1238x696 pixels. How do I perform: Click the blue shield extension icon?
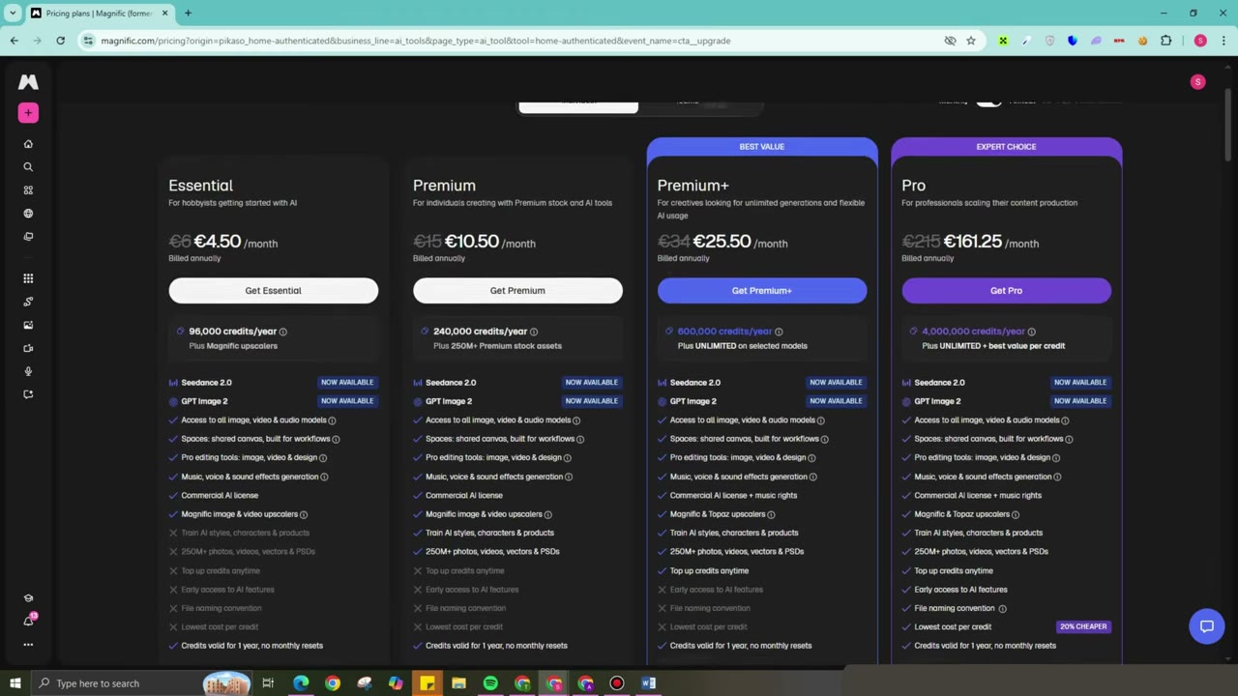click(1073, 41)
